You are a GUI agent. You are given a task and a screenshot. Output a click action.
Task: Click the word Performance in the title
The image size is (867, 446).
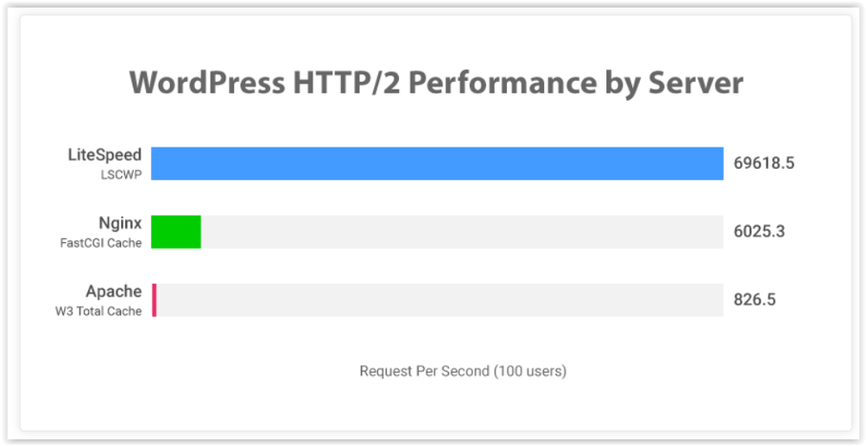tap(501, 82)
